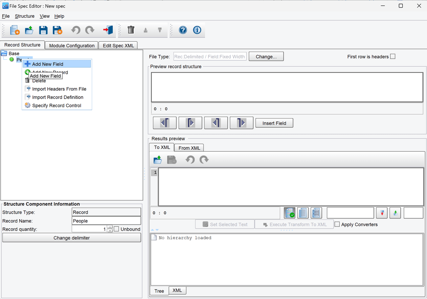
Task: Switch to the Record Structure tab
Action: coord(22,45)
